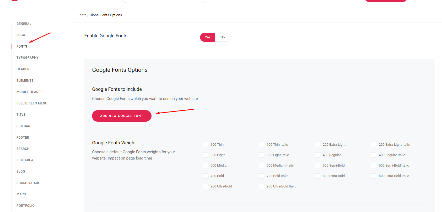Open the Typography settings section

(x=28, y=58)
